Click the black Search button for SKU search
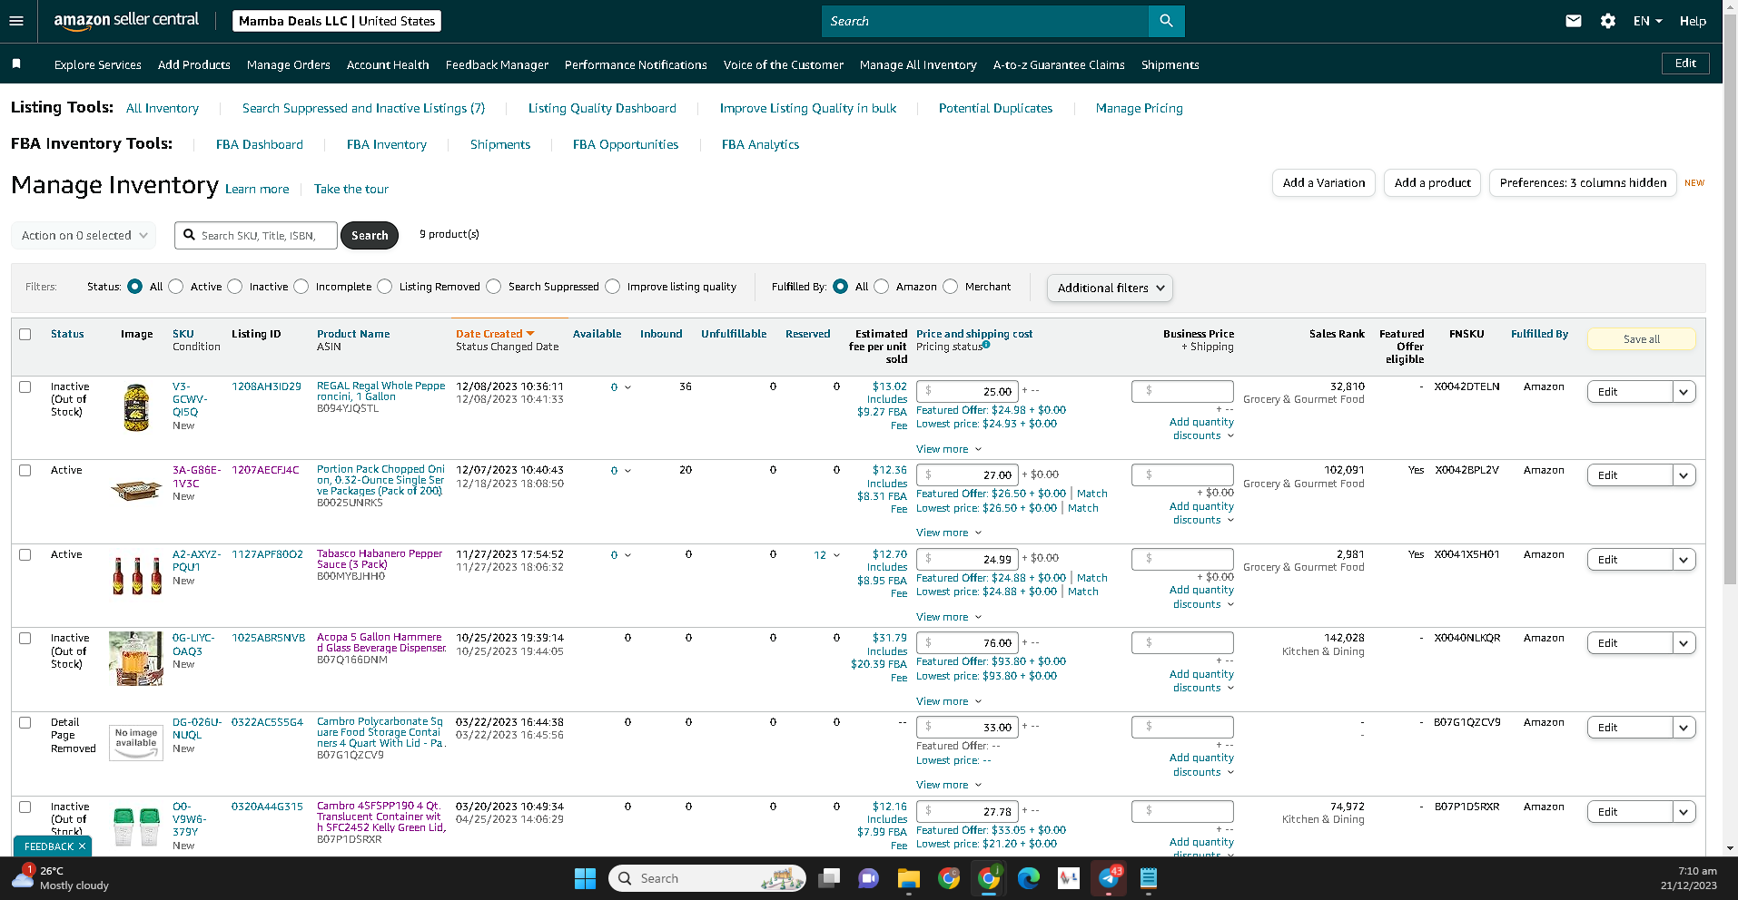Image resolution: width=1738 pixels, height=900 pixels. click(x=370, y=235)
